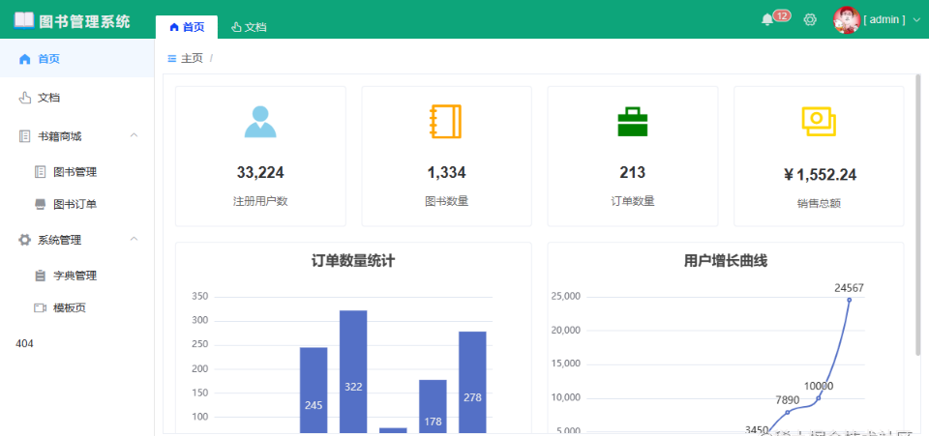
Task: Click the green briefcase icon on 订单数量 card
Action: (632, 122)
